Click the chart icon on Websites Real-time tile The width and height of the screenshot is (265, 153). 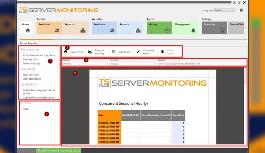click(112, 30)
